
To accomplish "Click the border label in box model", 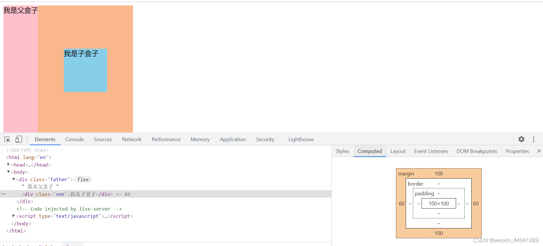I will click(416, 184).
